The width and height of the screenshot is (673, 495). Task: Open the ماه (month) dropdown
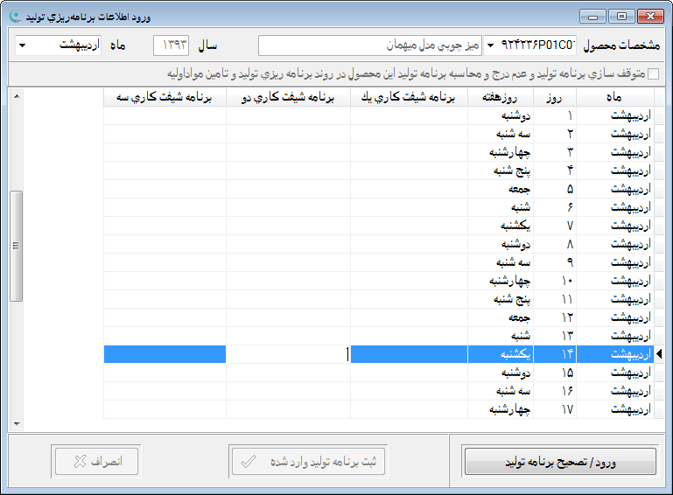[23, 45]
